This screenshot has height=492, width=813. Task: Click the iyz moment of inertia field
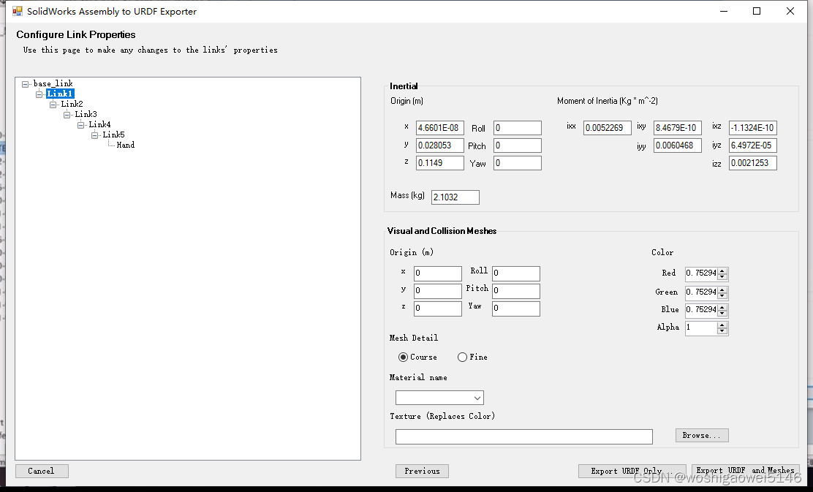tap(753, 145)
